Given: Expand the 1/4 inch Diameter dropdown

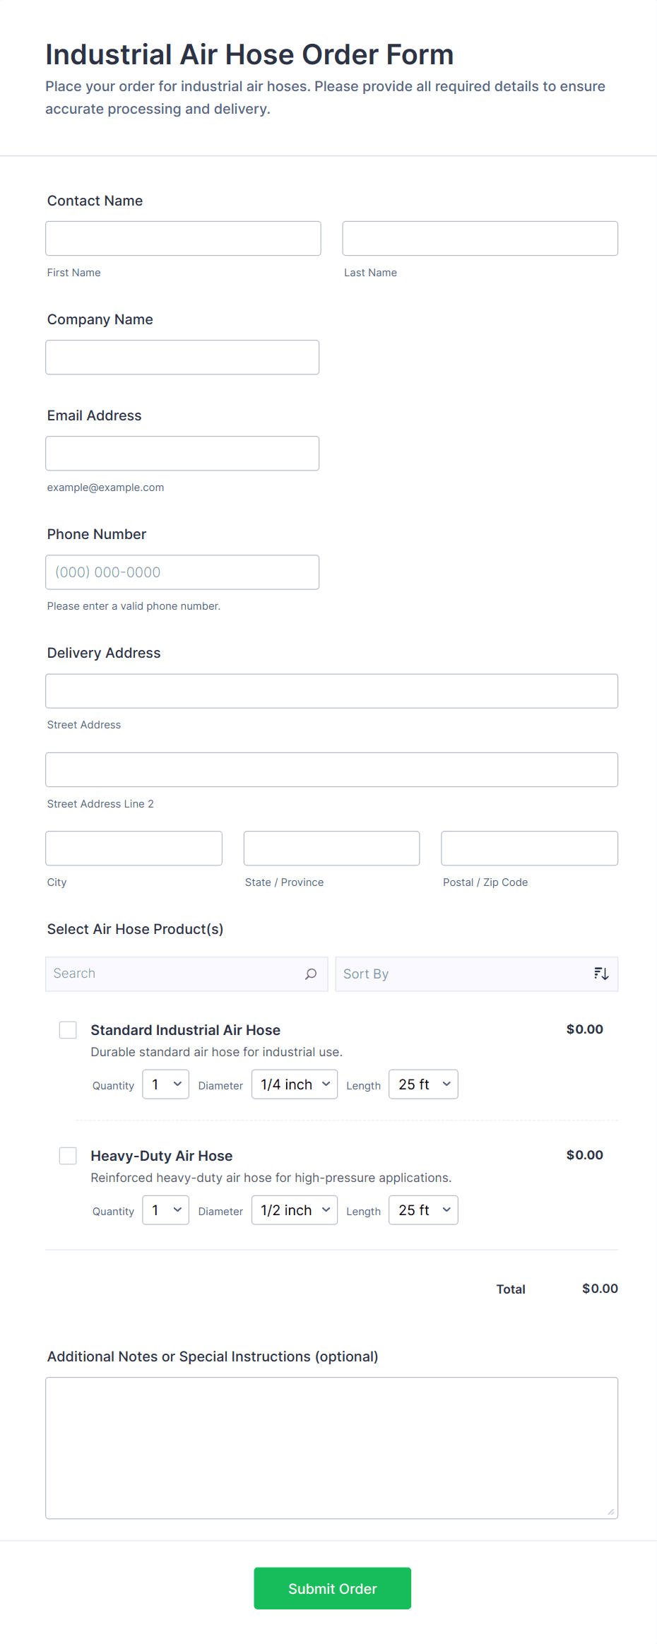Looking at the screenshot, I should click(295, 1084).
